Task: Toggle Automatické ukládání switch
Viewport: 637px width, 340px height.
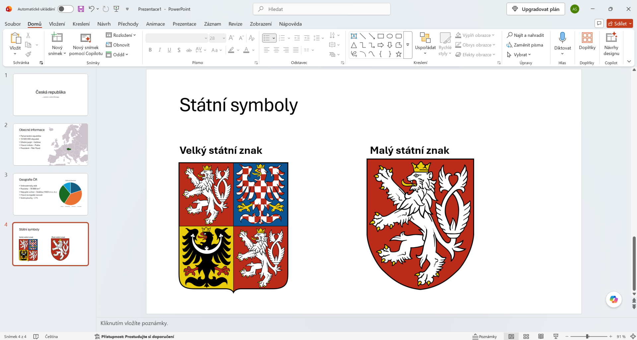Action: pos(65,9)
